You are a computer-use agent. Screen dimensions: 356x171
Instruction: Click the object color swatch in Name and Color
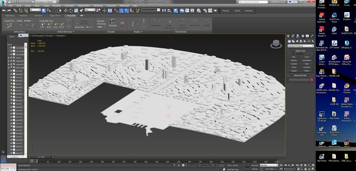tap(312, 79)
